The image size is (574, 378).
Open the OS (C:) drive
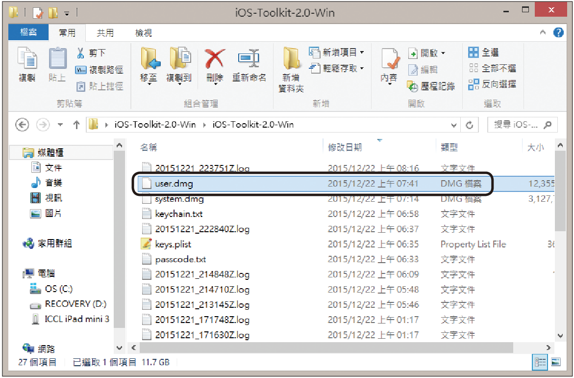[51, 289]
